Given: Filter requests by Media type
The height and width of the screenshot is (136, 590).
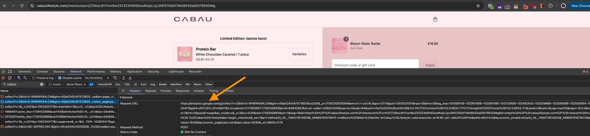Looking at the screenshot, I should (x=163, y=84).
